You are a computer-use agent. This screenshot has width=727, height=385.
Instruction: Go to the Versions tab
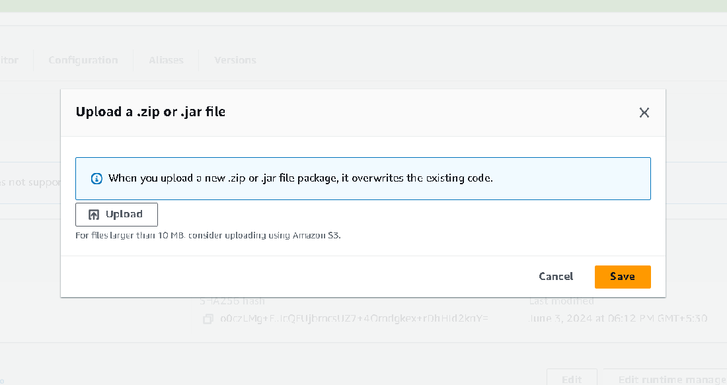(235, 60)
